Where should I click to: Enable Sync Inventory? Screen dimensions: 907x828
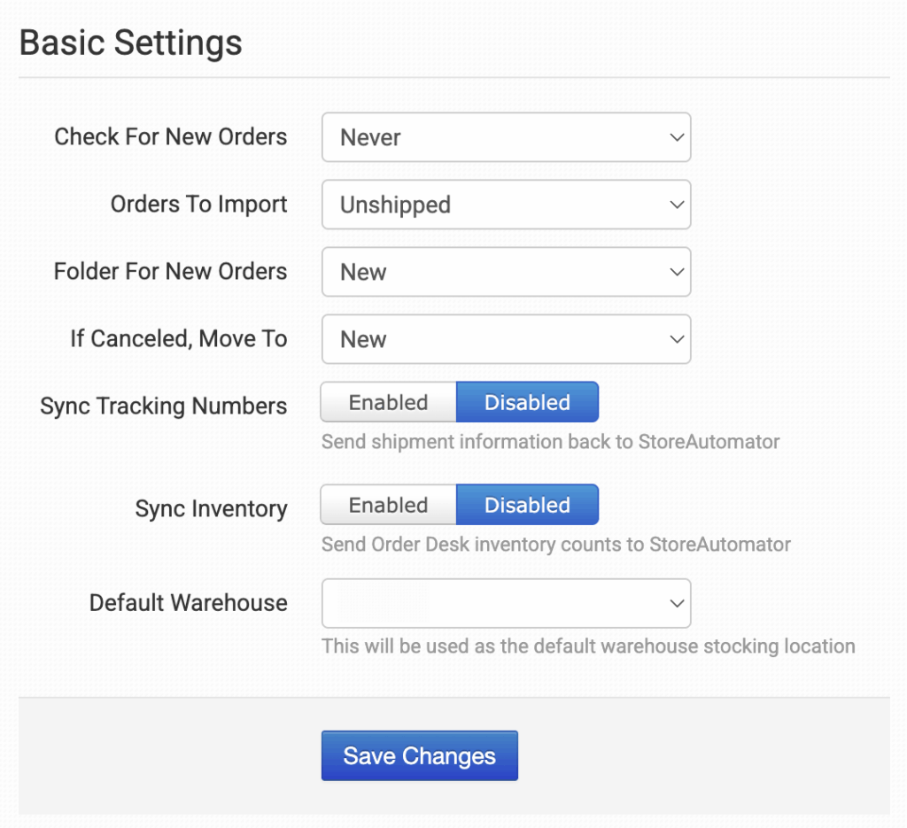(x=388, y=506)
